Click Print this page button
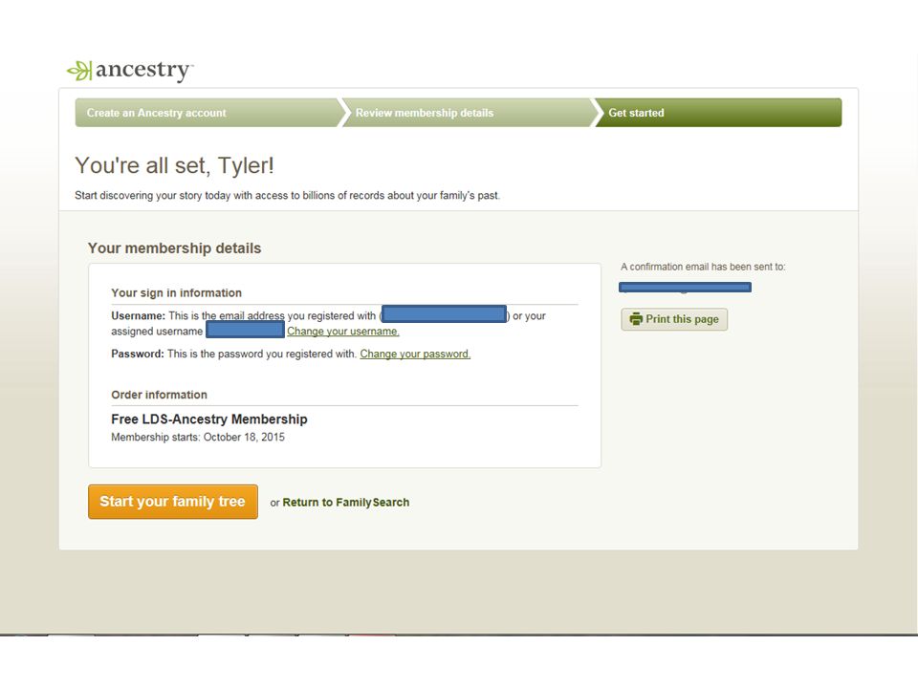This screenshot has height=688, width=918. (674, 319)
